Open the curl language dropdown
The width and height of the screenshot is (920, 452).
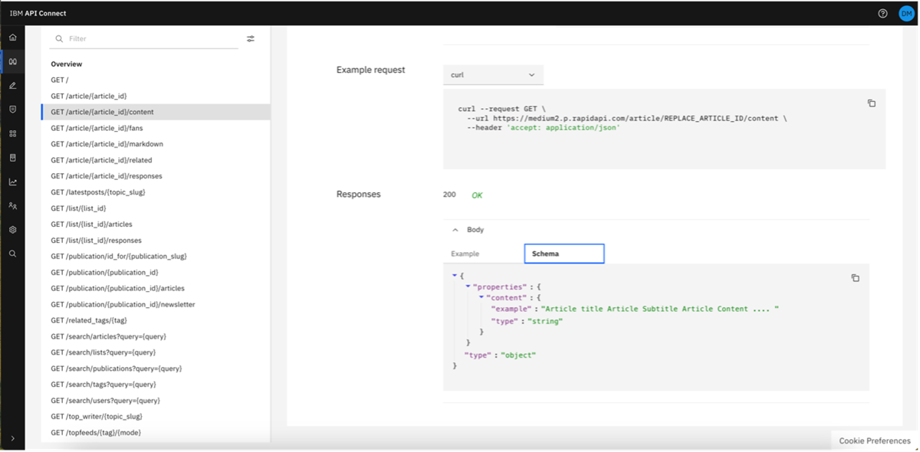point(493,75)
